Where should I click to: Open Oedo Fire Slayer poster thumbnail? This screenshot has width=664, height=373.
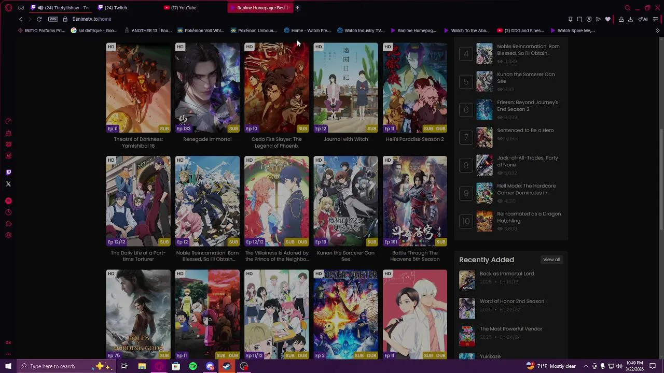[276, 88]
